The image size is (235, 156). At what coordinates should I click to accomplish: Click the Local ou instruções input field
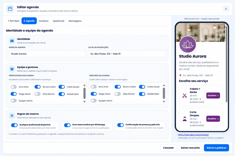point(127,54)
